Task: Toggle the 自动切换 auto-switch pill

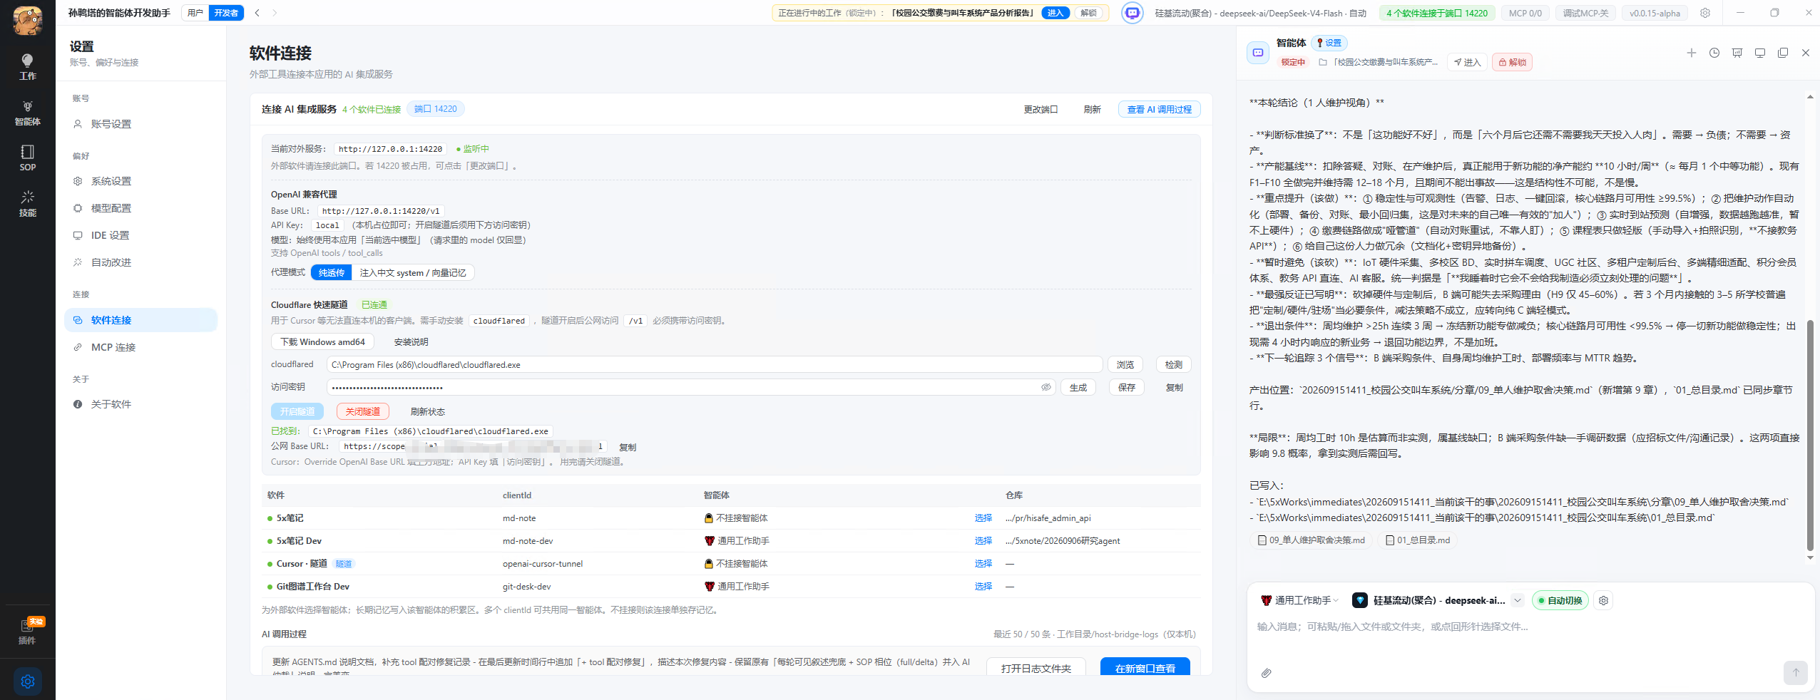Action: click(x=1559, y=600)
